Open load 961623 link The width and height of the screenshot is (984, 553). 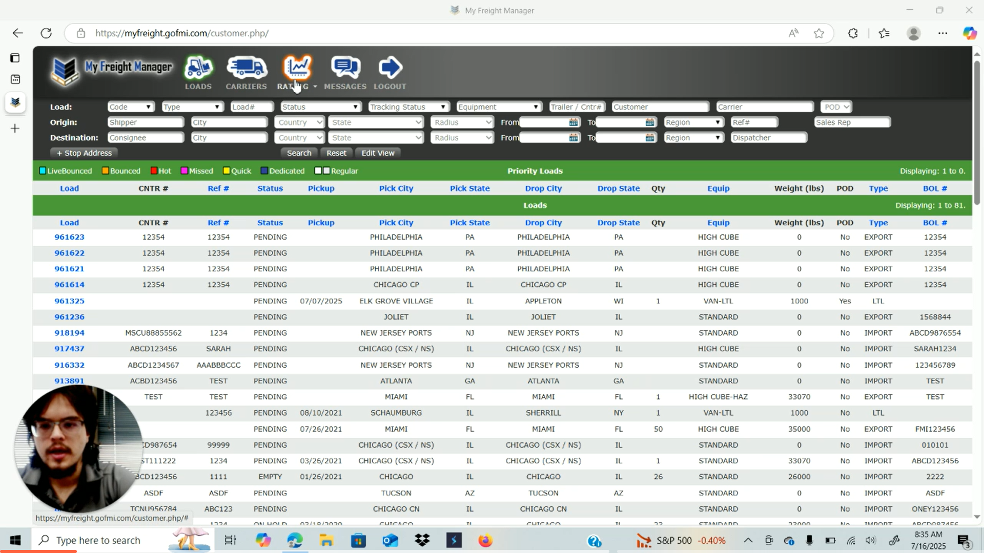[x=69, y=237]
